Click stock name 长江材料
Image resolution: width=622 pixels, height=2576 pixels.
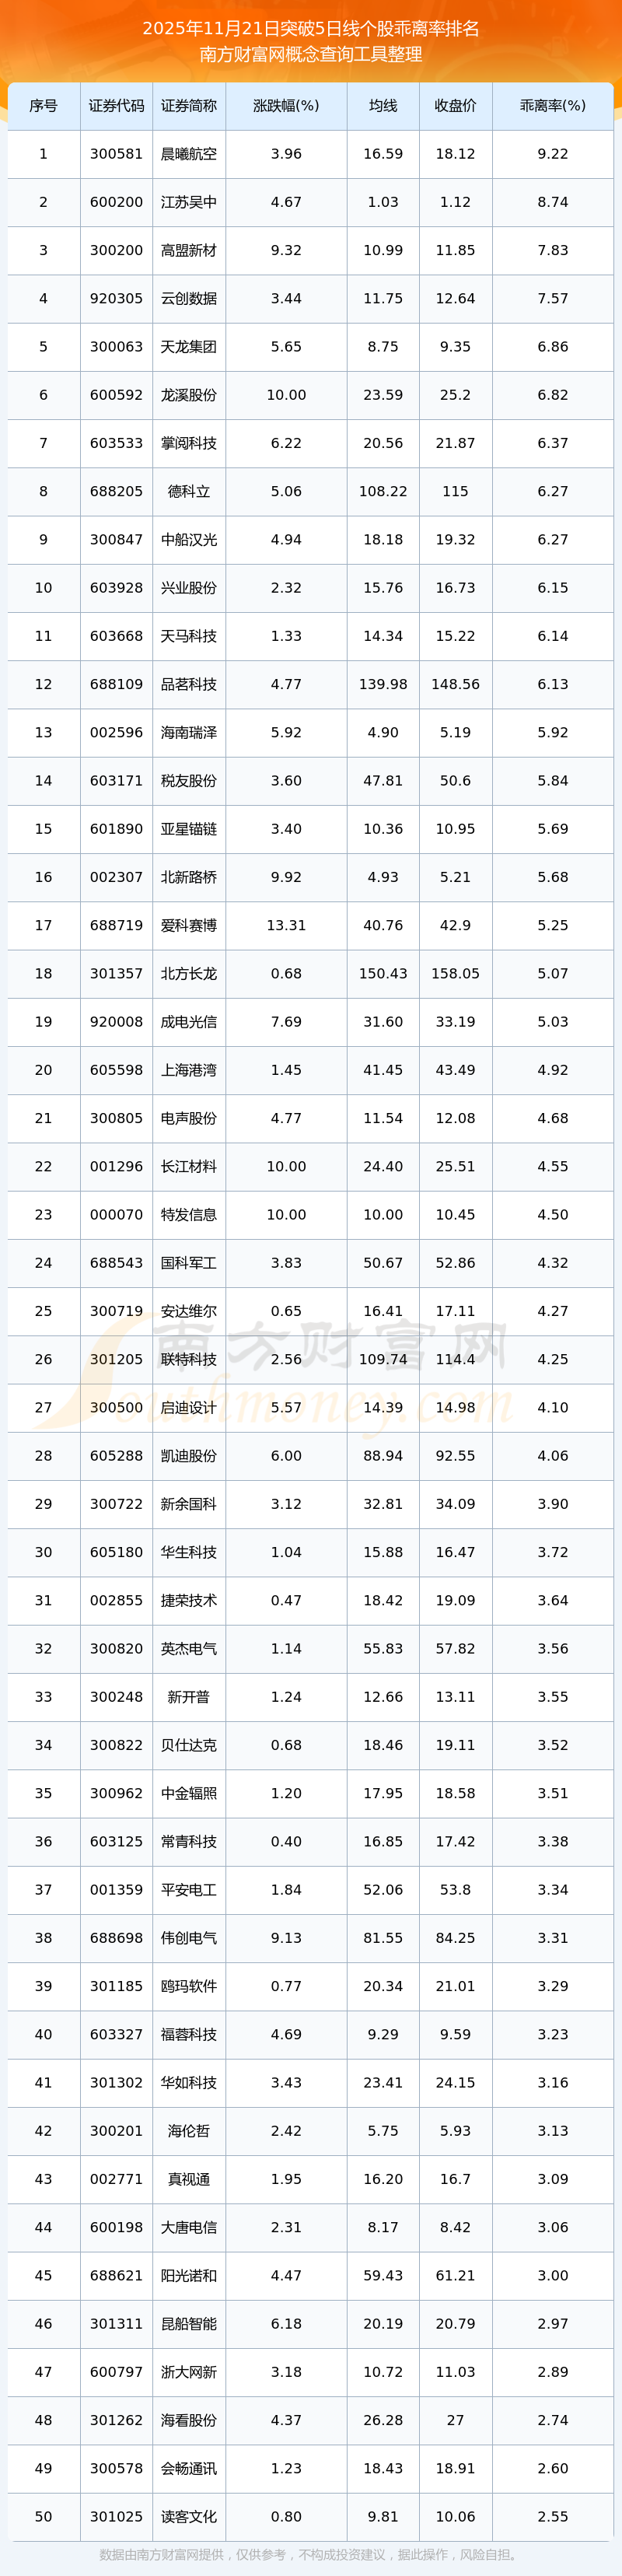coord(189,1167)
